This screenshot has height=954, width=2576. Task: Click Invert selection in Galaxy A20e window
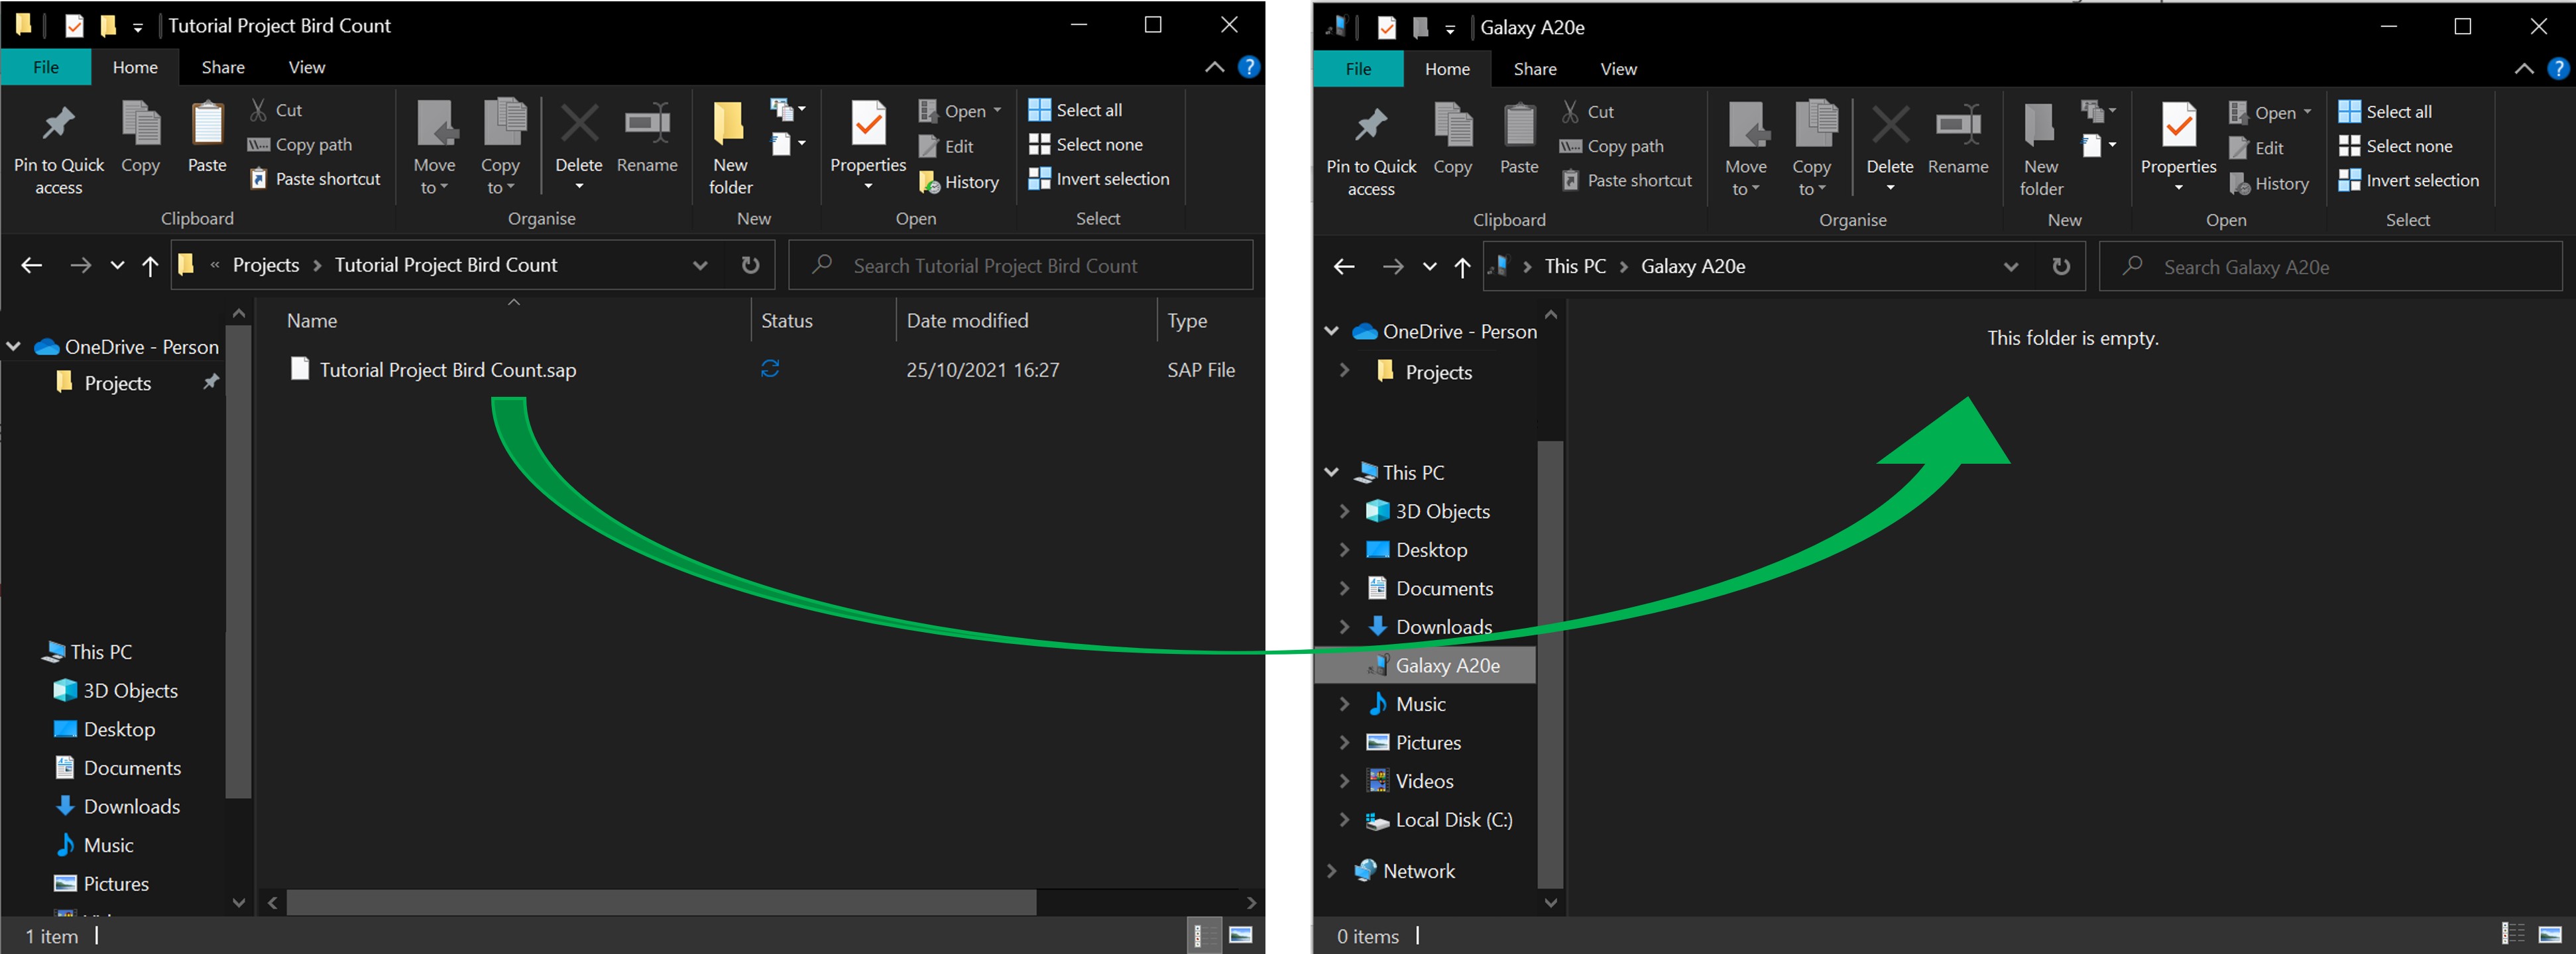(2409, 181)
